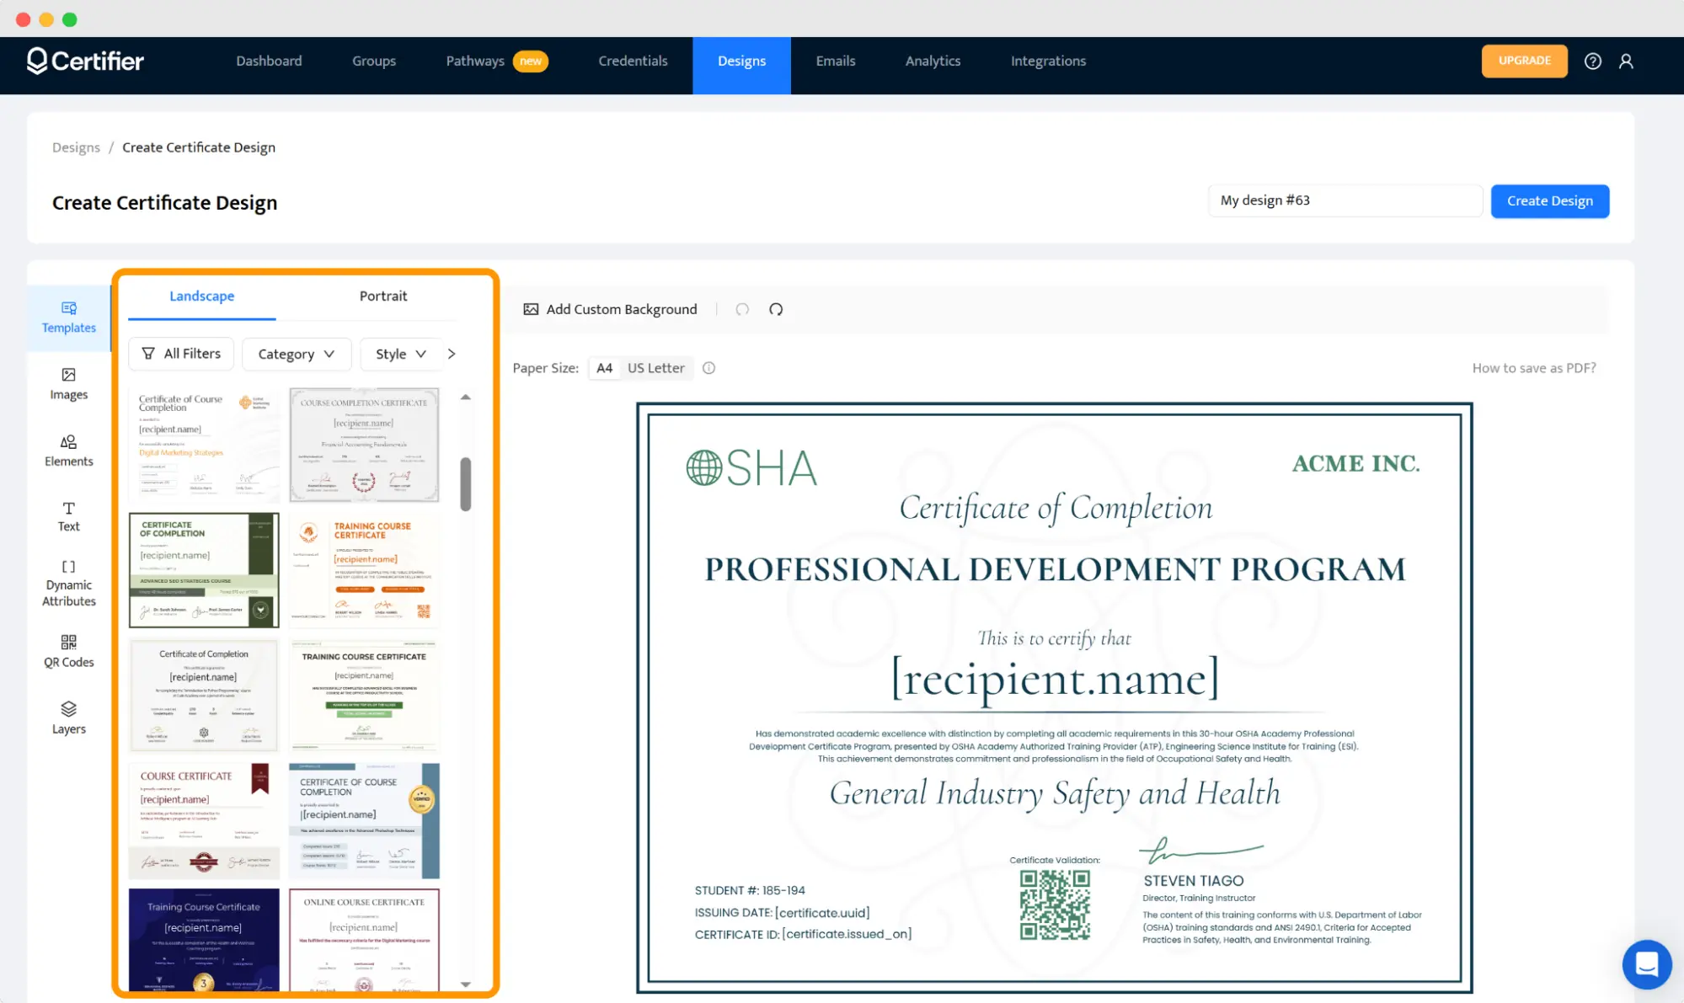Click the template list scrollbar thumb

point(465,484)
